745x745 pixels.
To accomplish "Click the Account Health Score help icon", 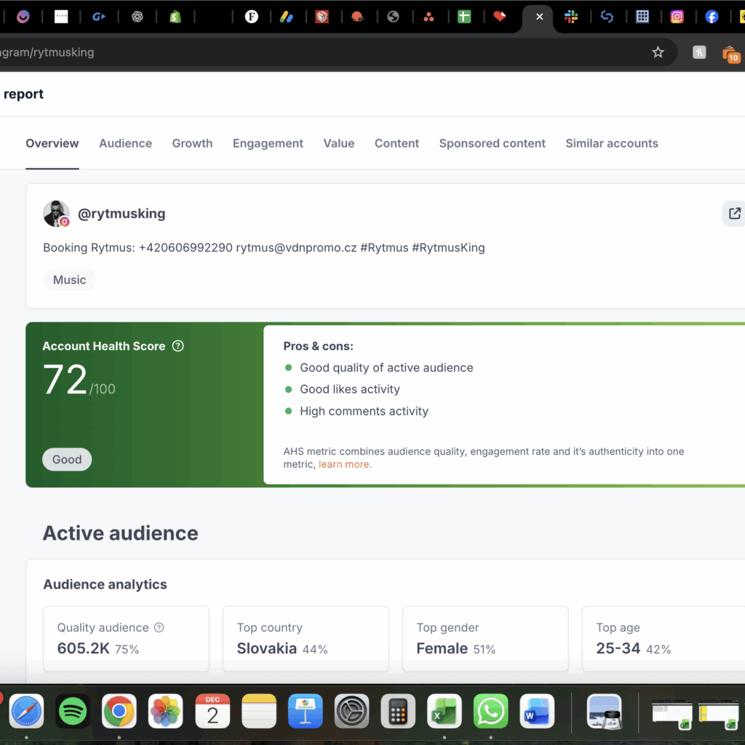I will 178,346.
